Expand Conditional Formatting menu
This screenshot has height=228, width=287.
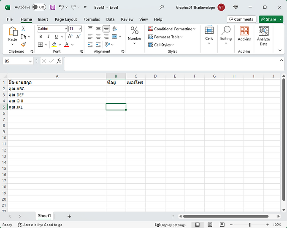[x=172, y=29]
